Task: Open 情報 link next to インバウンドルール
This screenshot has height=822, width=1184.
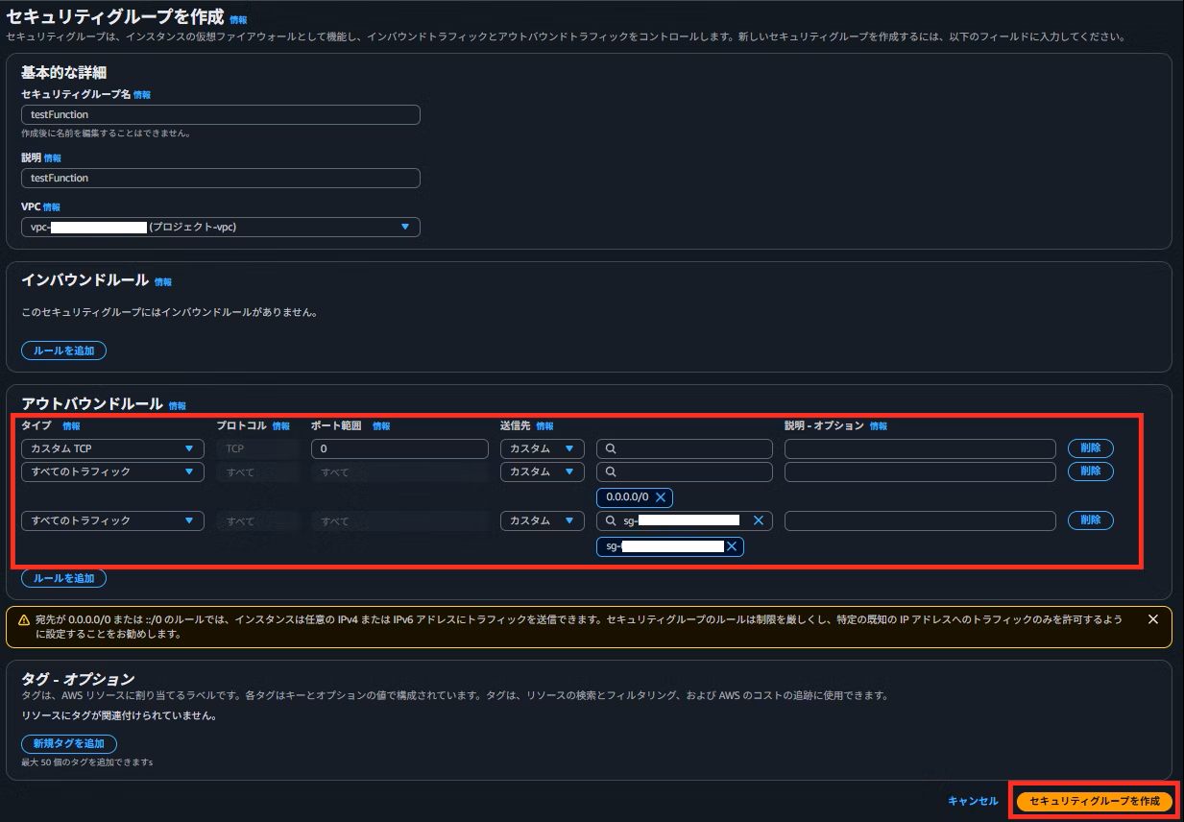Action: (x=163, y=282)
